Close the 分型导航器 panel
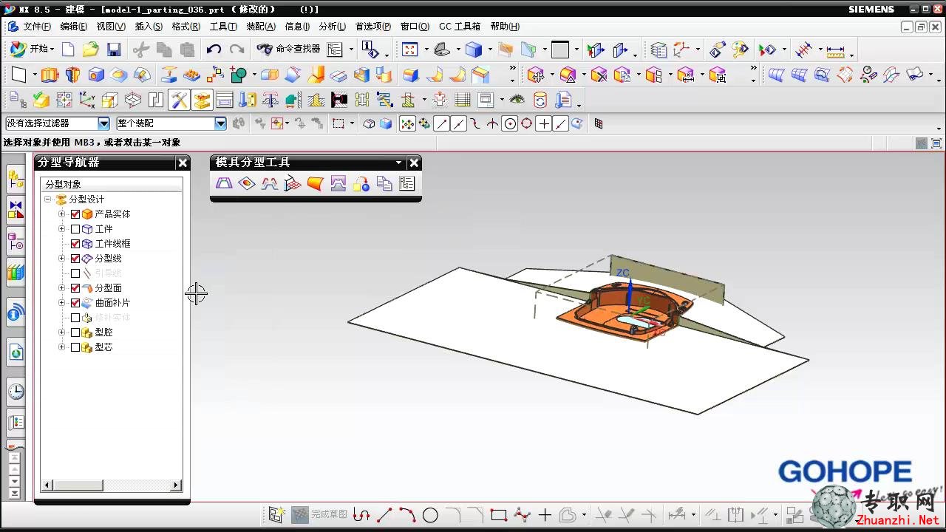Viewport: 946px width, 532px height. pos(183,163)
